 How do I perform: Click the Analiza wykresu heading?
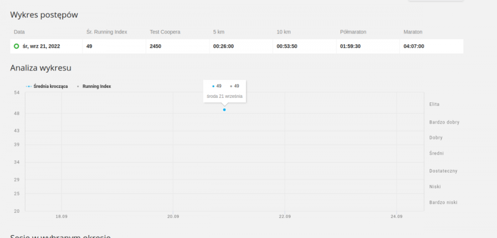point(41,68)
